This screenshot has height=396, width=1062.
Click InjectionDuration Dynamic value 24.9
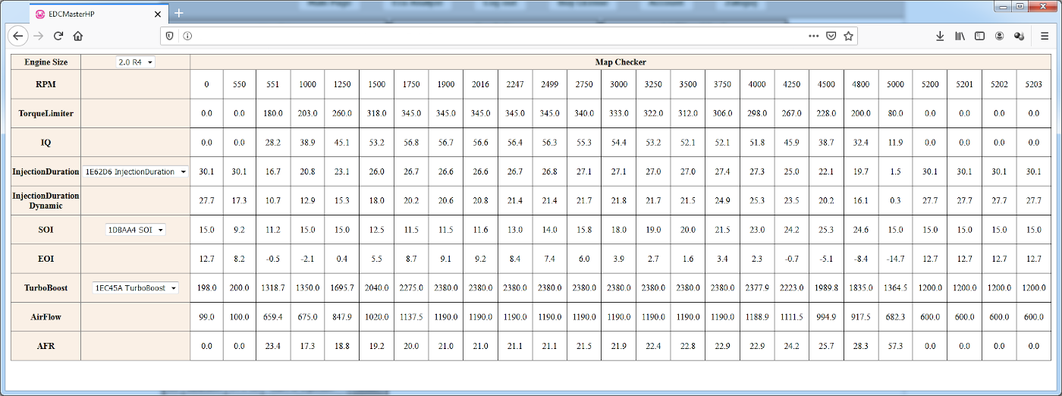coord(722,201)
